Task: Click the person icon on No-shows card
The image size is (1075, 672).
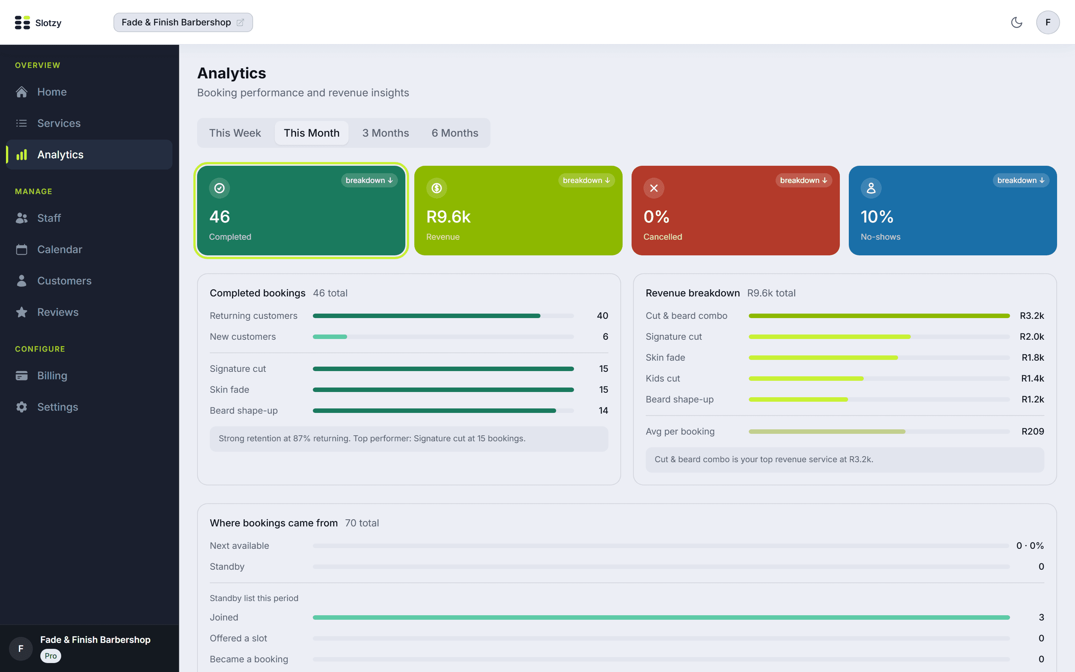Action: coord(871,189)
